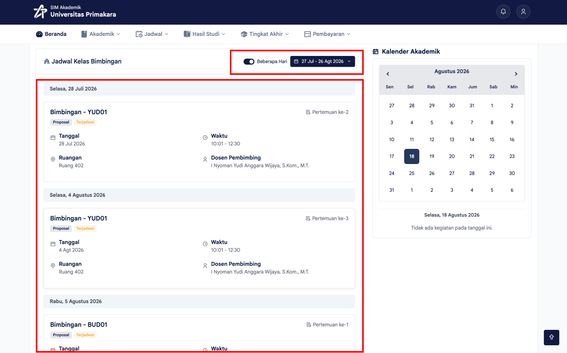Click the Jadwal Kelas Bimbingan group icon
Image resolution: width=567 pixels, height=353 pixels.
(x=47, y=61)
